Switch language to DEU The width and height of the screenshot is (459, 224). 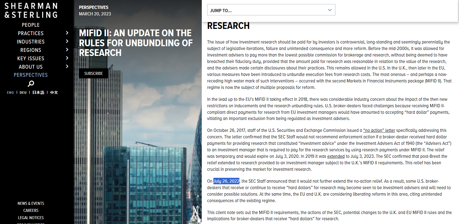[x=23, y=92]
